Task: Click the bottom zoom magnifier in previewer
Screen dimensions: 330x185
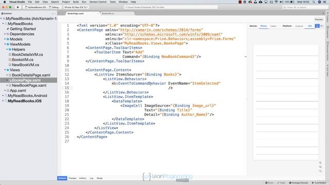Action: coord(320,171)
